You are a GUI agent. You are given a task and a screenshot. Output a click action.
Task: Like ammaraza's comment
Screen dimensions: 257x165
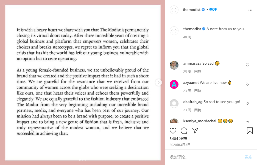[x=247, y=65]
